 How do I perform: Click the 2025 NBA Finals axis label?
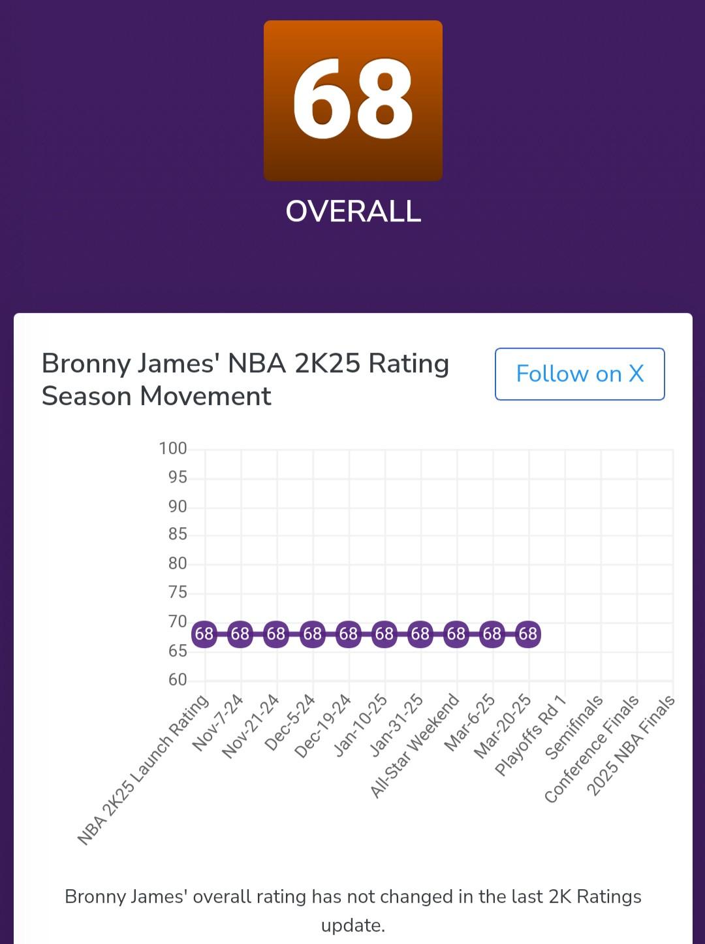(x=631, y=745)
